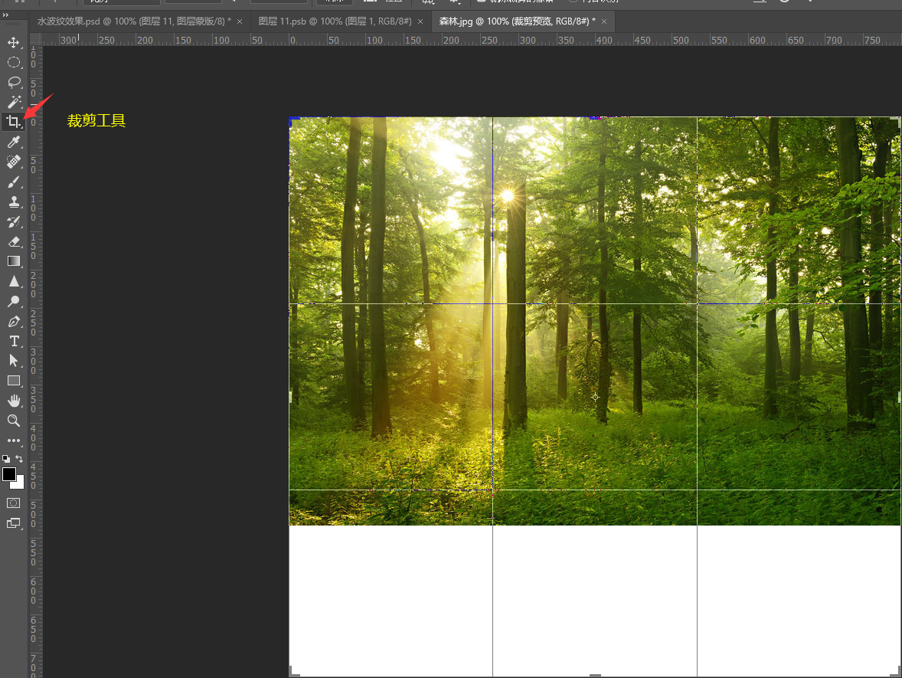902x678 pixels.
Task: Swap foreground and background colors
Action: tap(20, 459)
